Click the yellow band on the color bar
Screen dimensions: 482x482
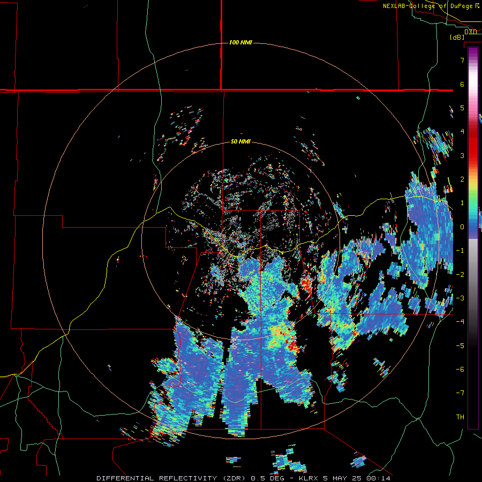pos(473,184)
